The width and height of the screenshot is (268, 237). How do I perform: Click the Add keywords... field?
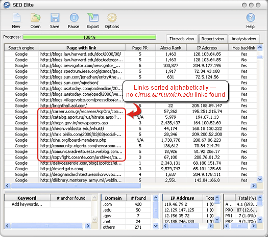tap(27, 204)
